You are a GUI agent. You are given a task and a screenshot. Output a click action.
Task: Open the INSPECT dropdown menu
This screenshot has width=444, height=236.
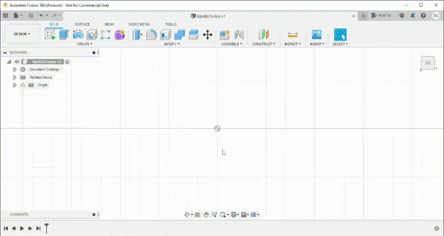coord(293,44)
